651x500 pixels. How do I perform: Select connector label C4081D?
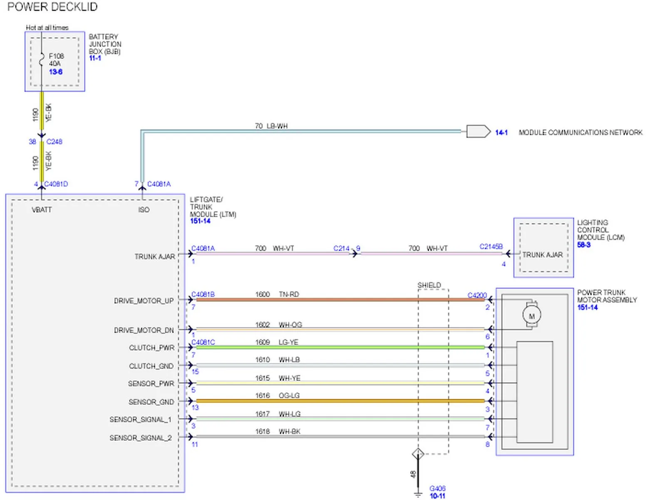click(56, 184)
